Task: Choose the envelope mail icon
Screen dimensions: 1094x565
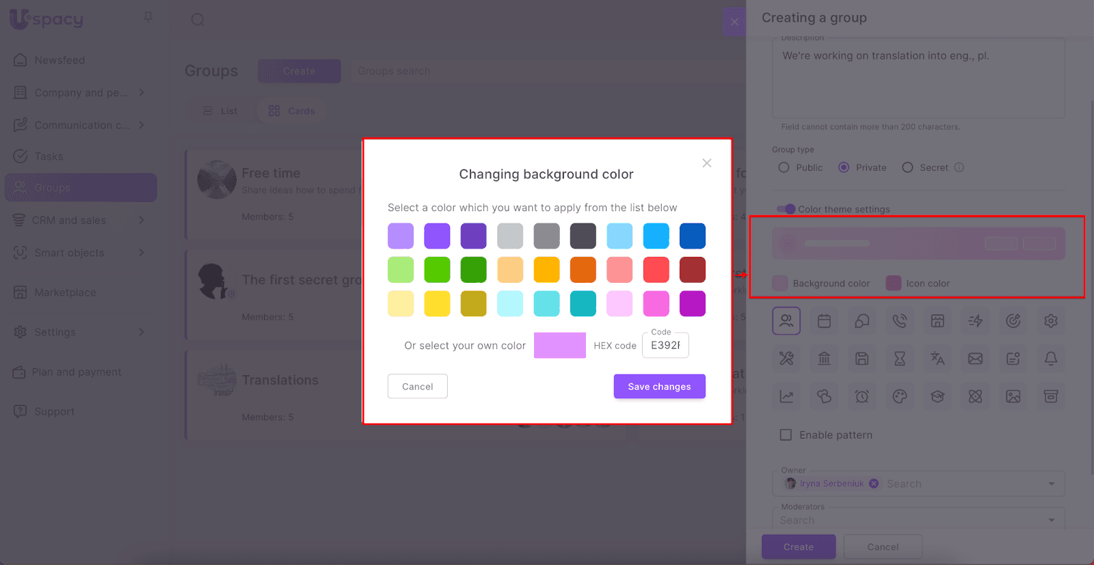Action: [x=975, y=359]
